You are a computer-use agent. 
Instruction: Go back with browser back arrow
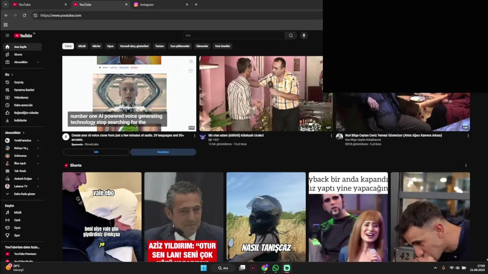pyautogui.click(x=6, y=15)
